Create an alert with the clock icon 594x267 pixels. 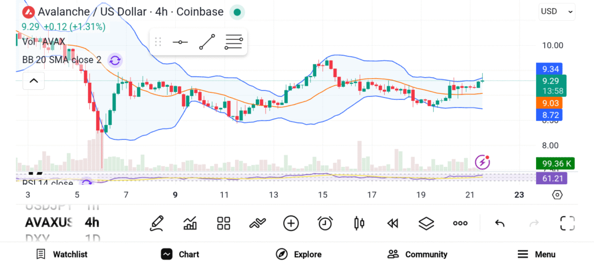(325, 223)
